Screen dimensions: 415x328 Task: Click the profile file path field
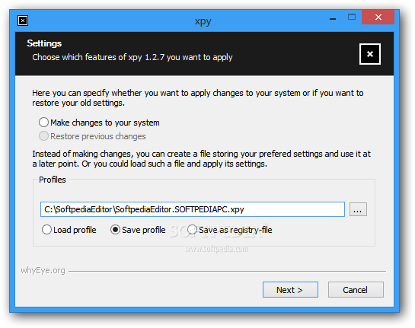tap(193, 209)
